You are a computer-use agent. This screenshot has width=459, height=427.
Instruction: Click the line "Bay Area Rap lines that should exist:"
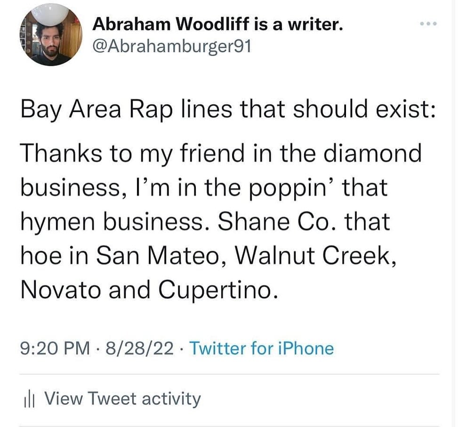(227, 109)
